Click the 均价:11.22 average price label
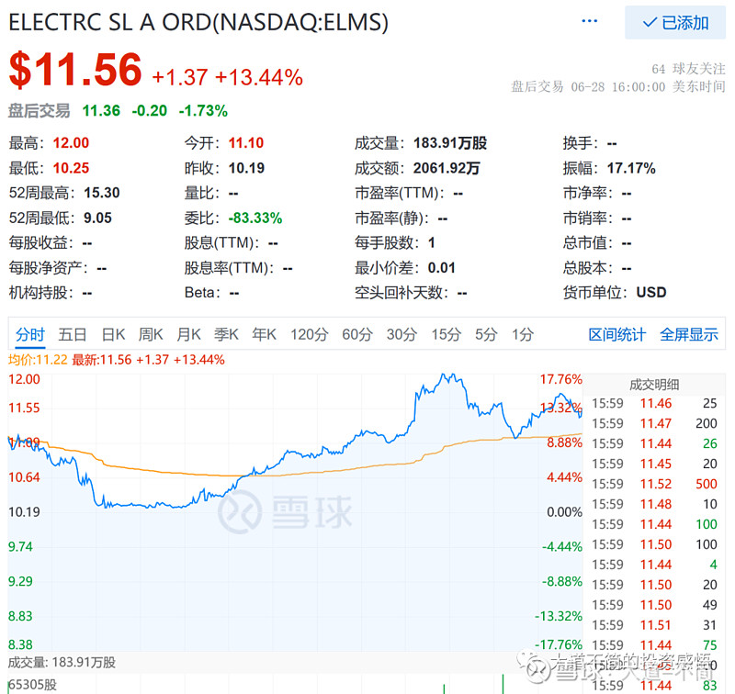Screen dimensions: 735x694 (38, 360)
